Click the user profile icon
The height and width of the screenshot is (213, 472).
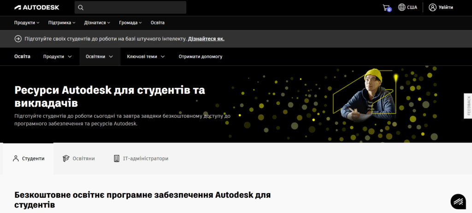pos(432,7)
